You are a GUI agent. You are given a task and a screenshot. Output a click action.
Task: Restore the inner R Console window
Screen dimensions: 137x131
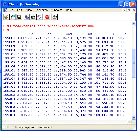129,10
